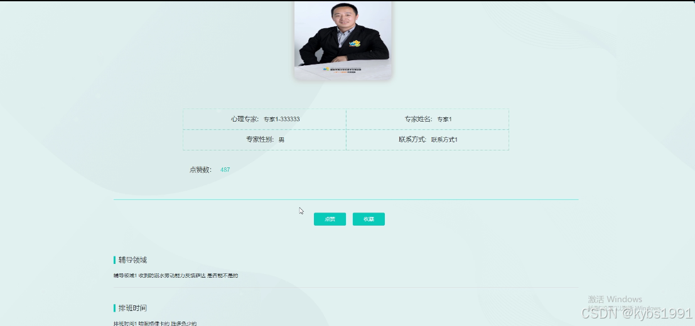Click the 辅导领域 section heading
The width and height of the screenshot is (695, 326).
[132, 260]
